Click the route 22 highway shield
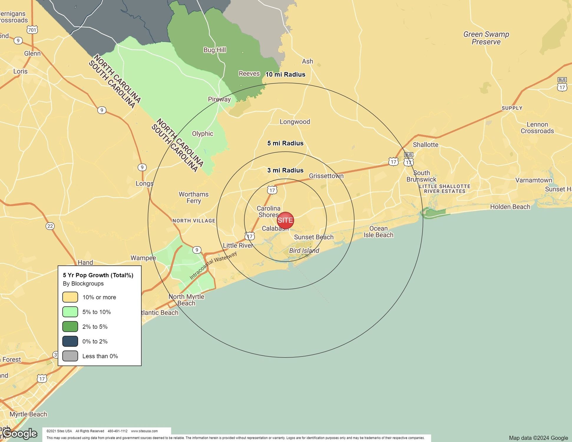This screenshot has width=572, height=442. click(x=50, y=226)
